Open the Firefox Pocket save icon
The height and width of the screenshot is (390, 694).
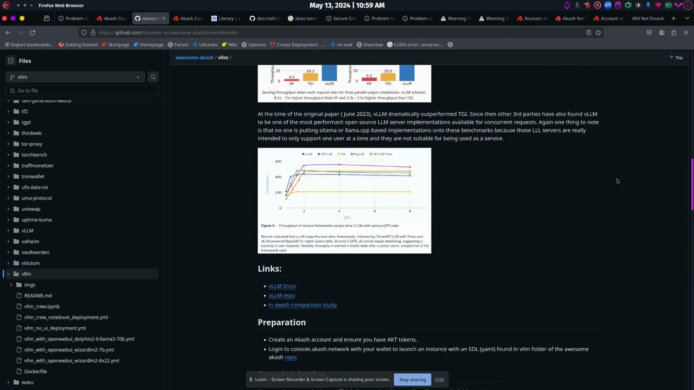tap(649, 32)
